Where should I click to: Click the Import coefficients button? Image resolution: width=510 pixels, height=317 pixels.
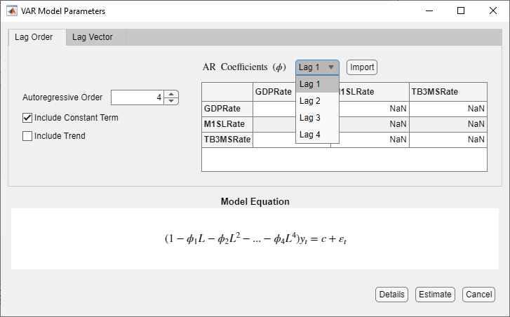[362, 67]
